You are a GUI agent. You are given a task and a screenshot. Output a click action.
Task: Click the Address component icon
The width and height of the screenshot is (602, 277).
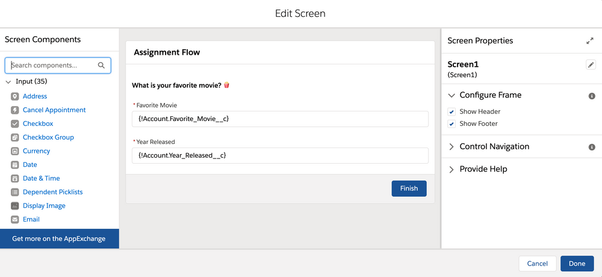coord(15,96)
